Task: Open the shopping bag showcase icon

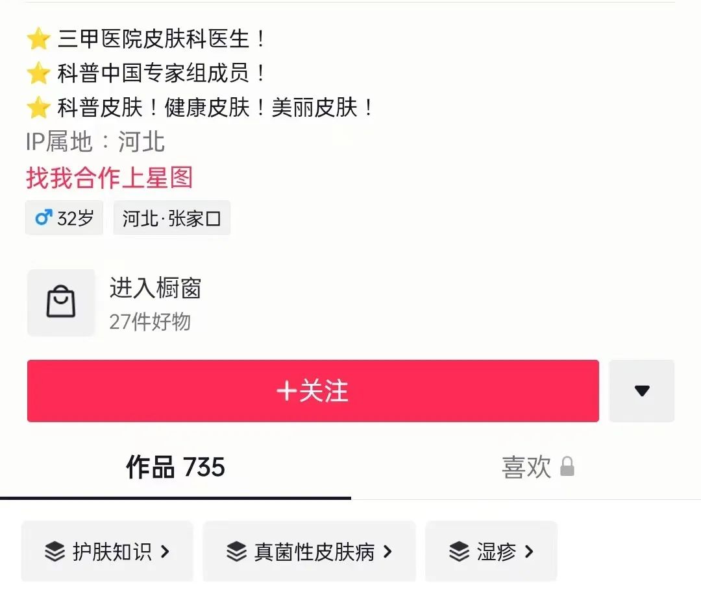Action: click(x=61, y=302)
